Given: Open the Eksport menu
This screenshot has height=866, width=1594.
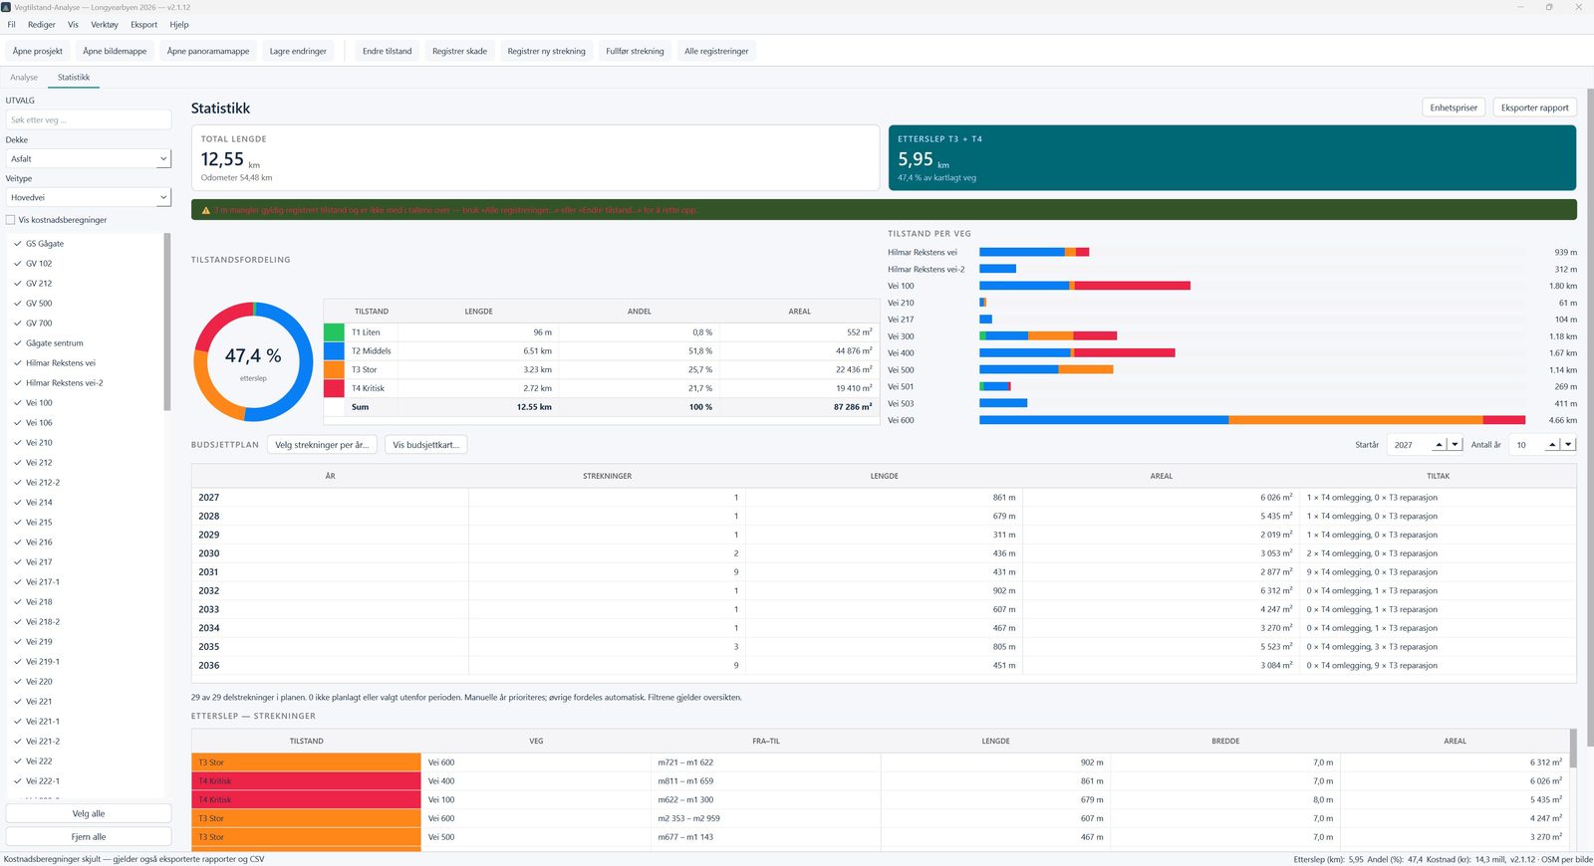Looking at the screenshot, I should [x=143, y=25].
